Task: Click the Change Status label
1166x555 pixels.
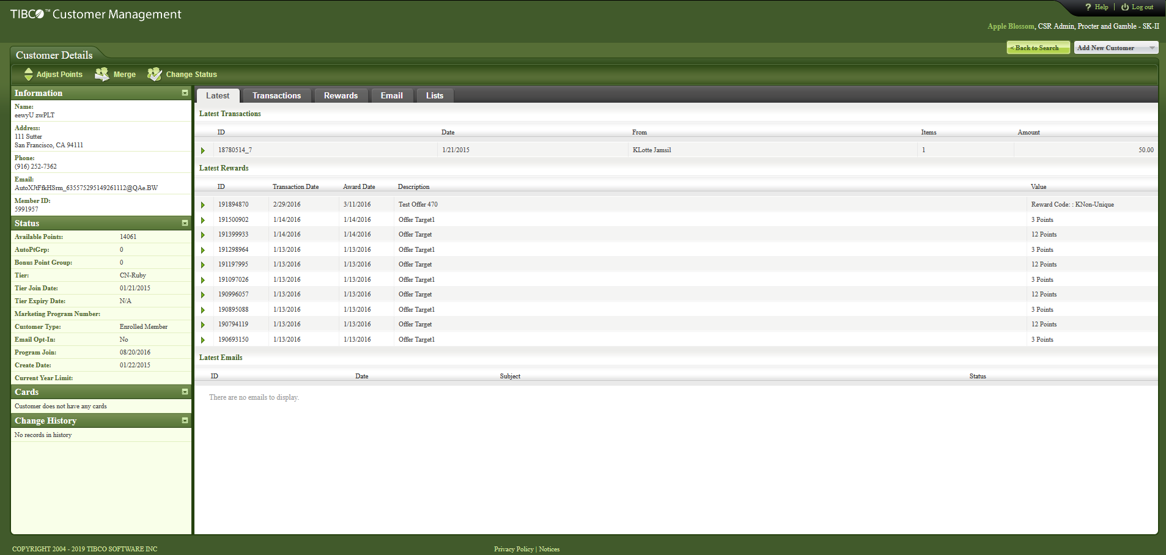Action: tap(191, 75)
